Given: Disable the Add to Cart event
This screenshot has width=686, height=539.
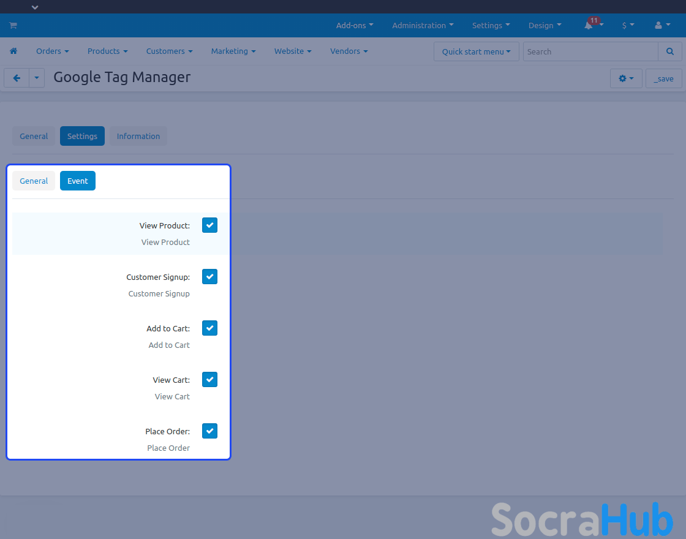Looking at the screenshot, I should click(209, 328).
